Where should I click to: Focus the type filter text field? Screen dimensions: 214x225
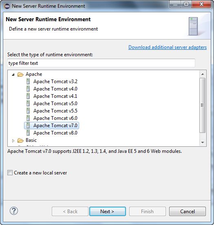click(101, 63)
